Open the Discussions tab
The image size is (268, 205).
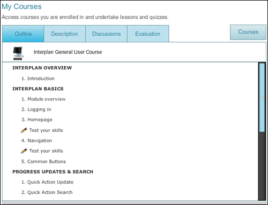pos(106,34)
